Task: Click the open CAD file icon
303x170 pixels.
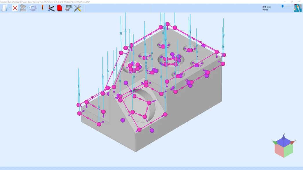Action: pos(5,8)
